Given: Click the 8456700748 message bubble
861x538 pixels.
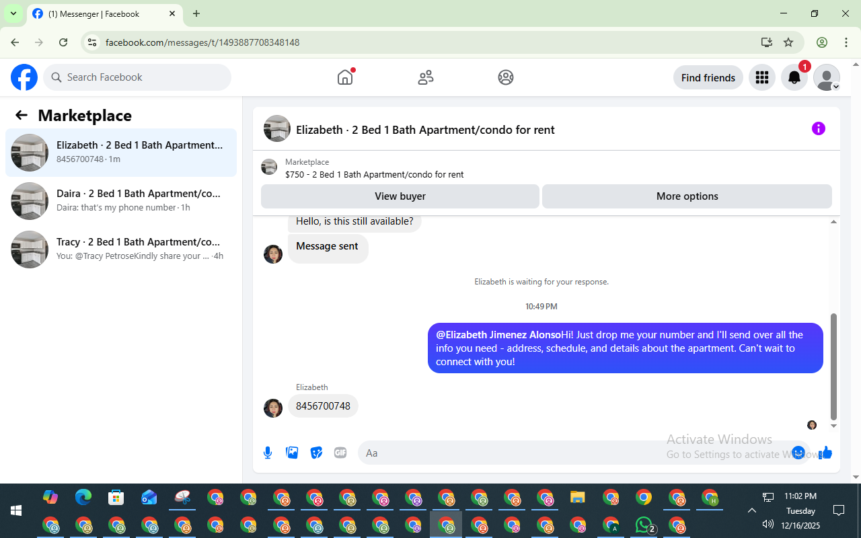Looking at the screenshot, I should 323,406.
